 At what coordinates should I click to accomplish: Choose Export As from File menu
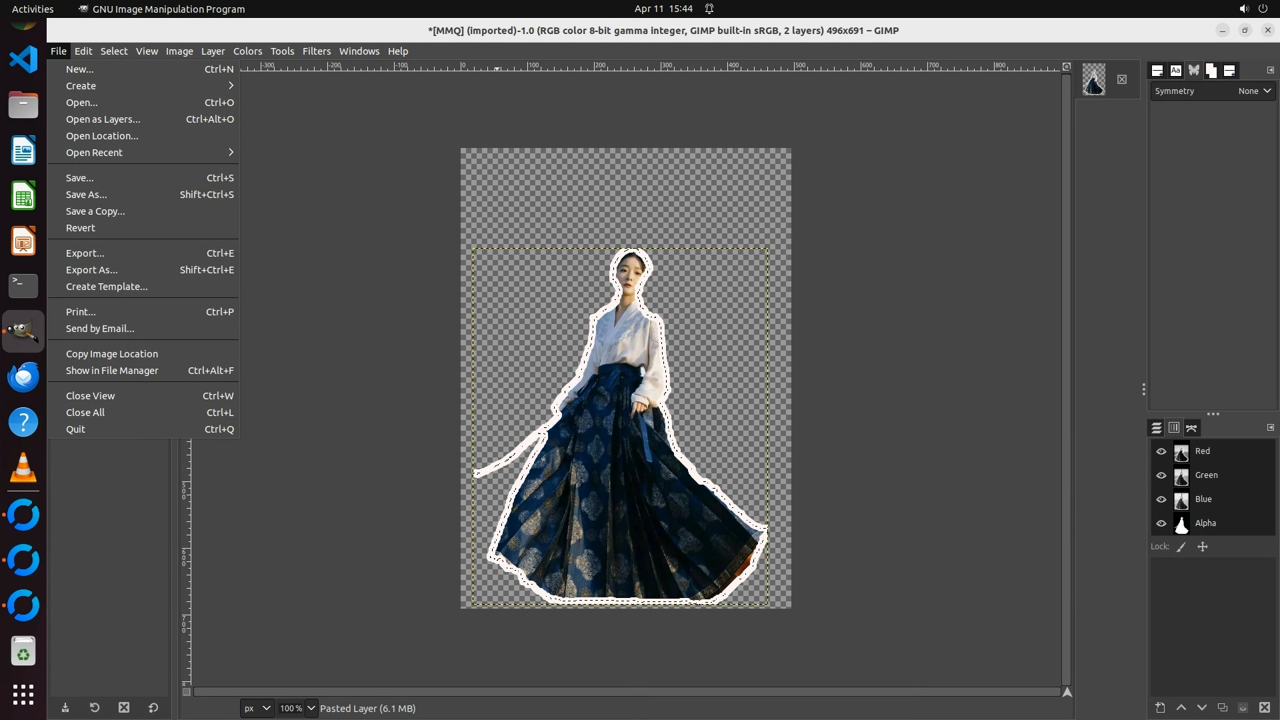(x=92, y=270)
